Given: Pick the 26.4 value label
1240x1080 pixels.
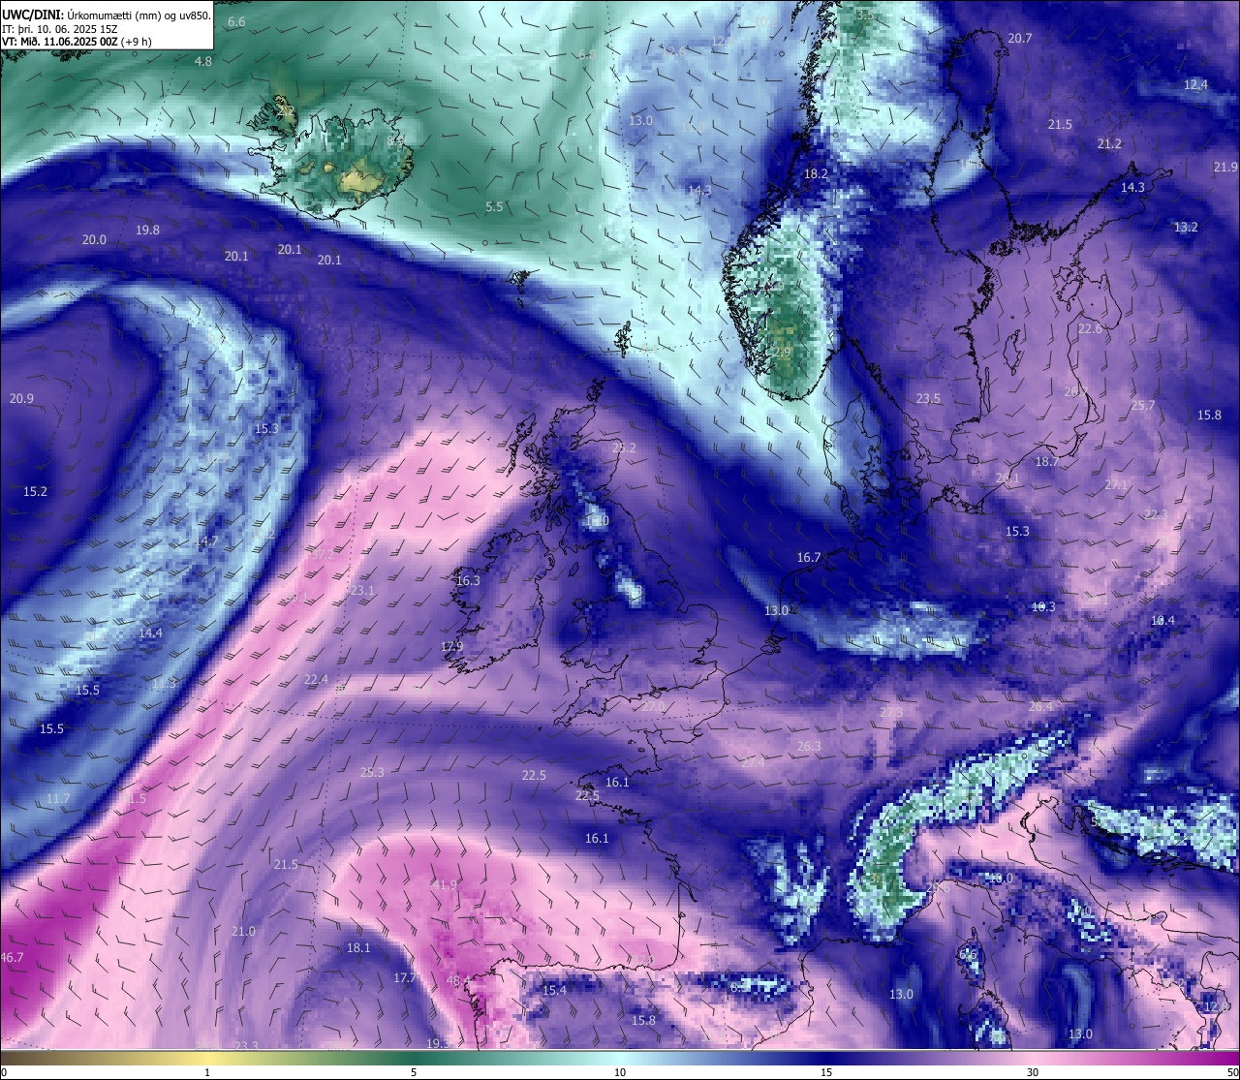Looking at the screenshot, I should coord(1039,706).
